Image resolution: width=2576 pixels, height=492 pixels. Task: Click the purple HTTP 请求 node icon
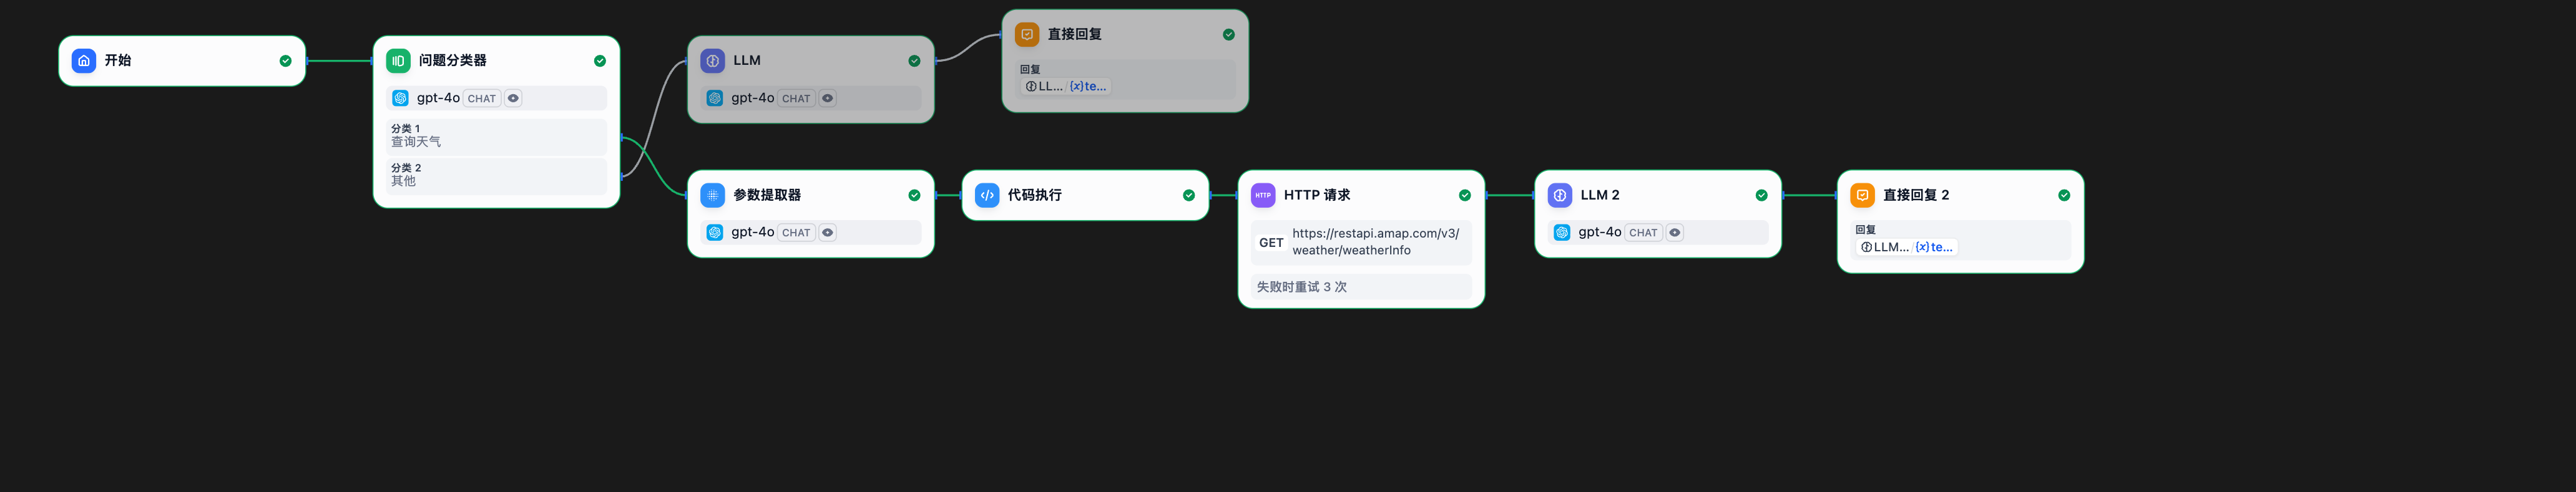point(1263,195)
